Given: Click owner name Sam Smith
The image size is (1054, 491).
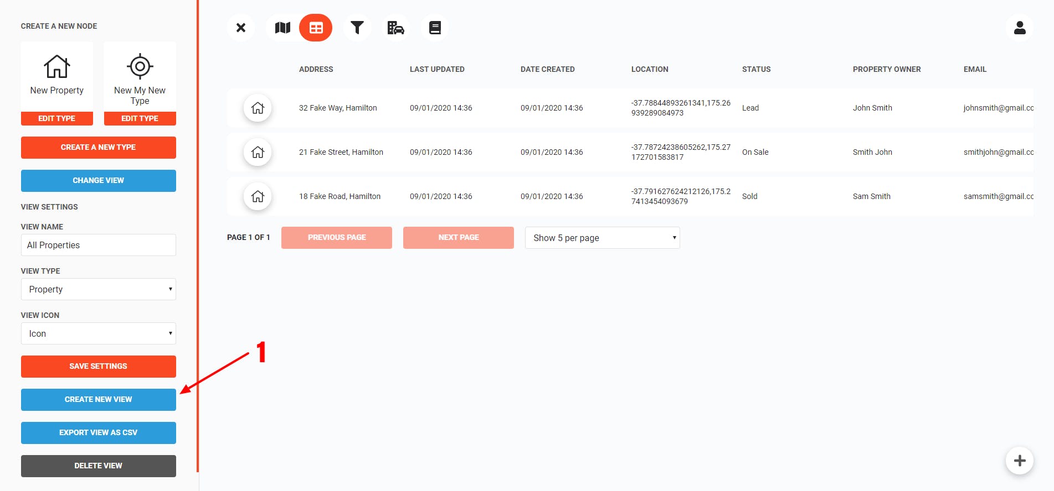Looking at the screenshot, I should pos(872,196).
